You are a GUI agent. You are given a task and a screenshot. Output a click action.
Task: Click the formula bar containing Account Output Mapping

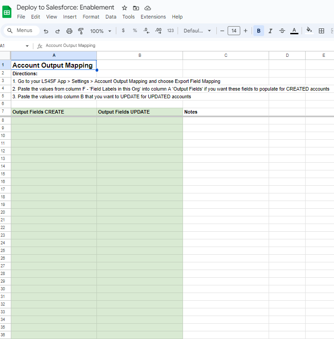pyautogui.click(x=188, y=46)
